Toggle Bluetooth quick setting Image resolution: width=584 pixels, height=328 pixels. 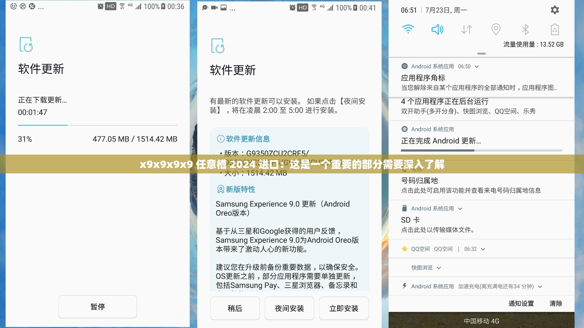pos(525,29)
